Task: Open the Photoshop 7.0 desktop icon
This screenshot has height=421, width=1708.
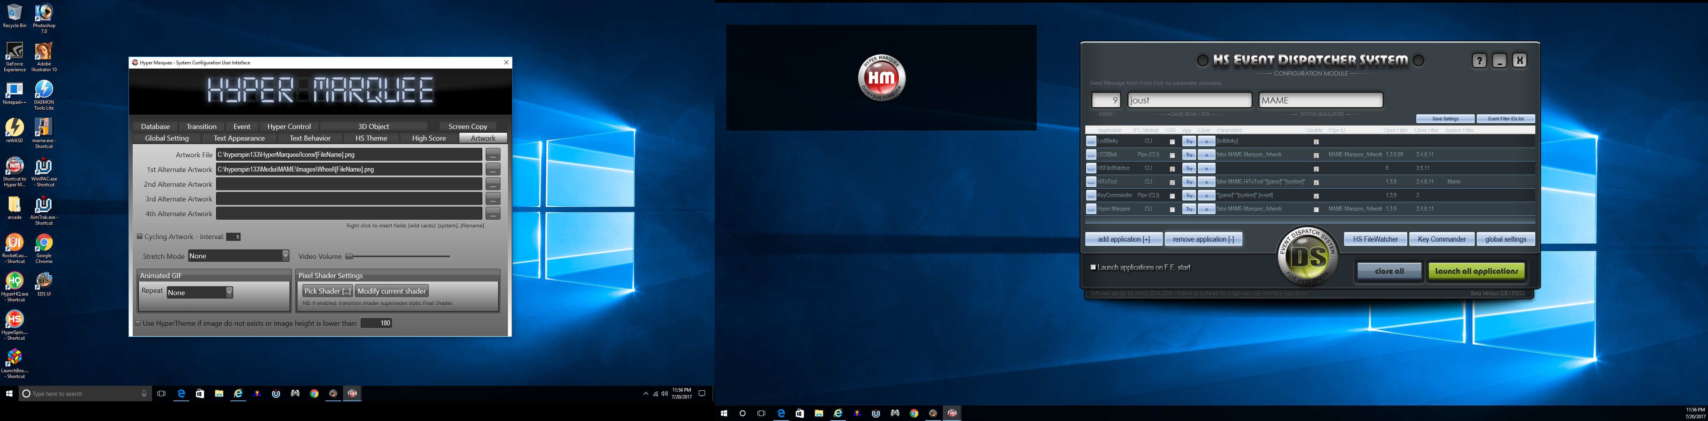Action: pos(44,18)
